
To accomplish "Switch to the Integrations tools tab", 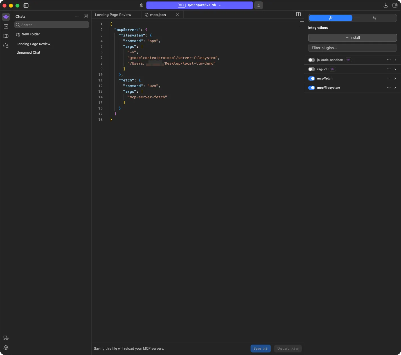I will coord(330,18).
